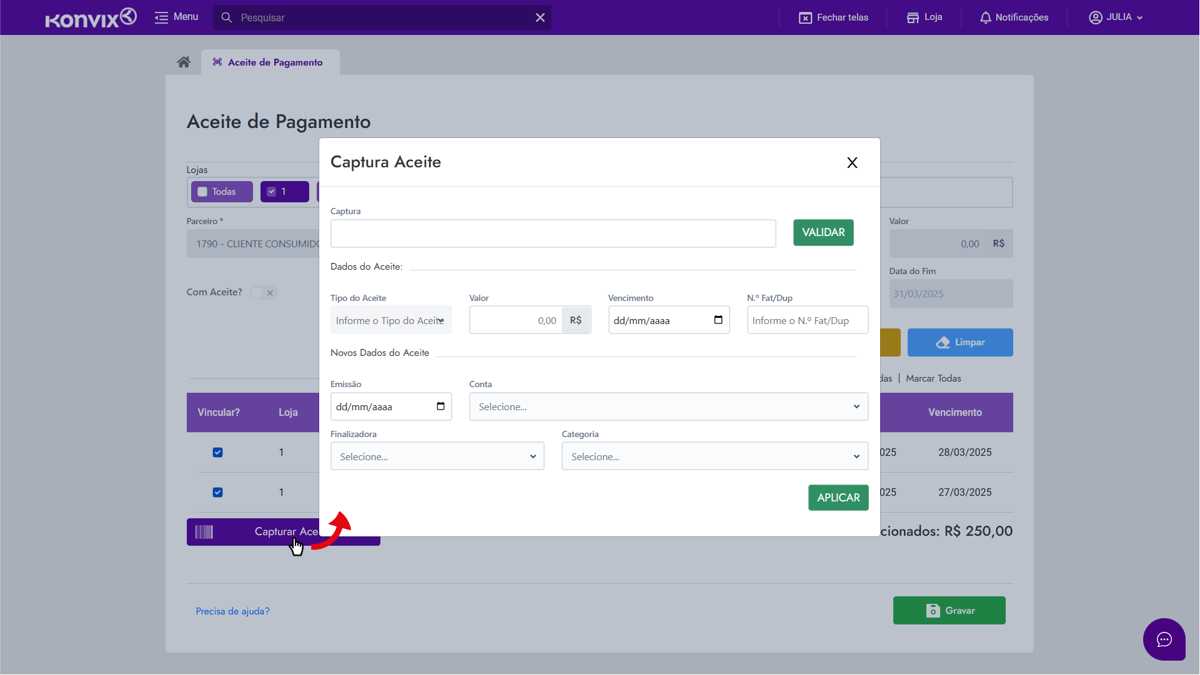Clear search with the X icon

(540, 17)
